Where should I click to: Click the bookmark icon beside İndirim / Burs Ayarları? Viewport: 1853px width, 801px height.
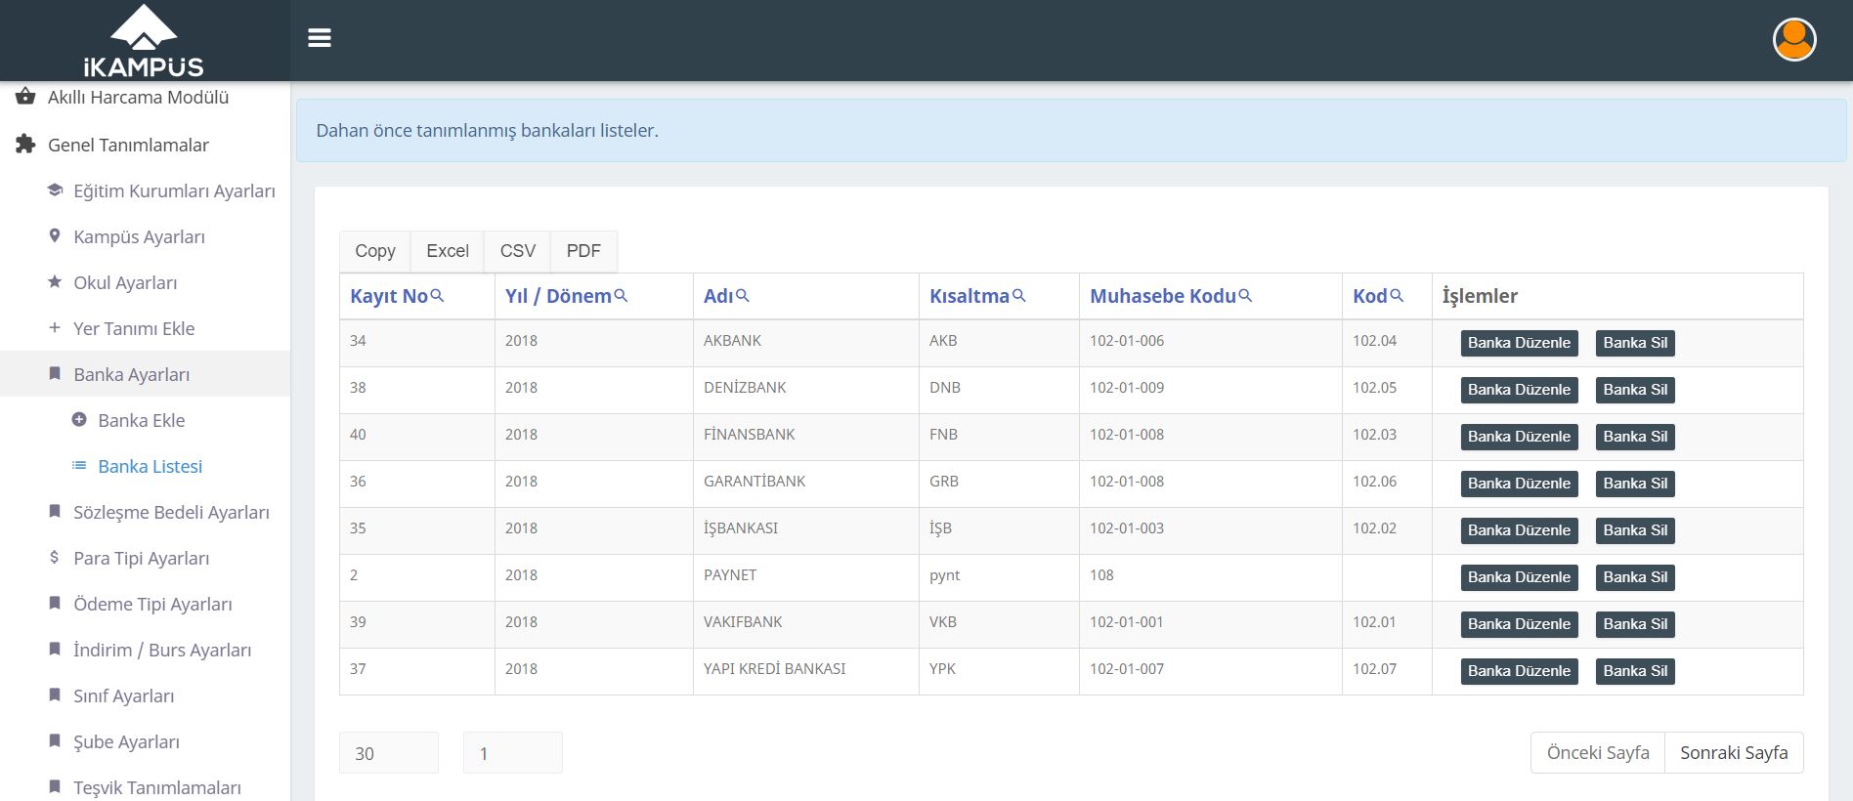click(x=55, y=649)
